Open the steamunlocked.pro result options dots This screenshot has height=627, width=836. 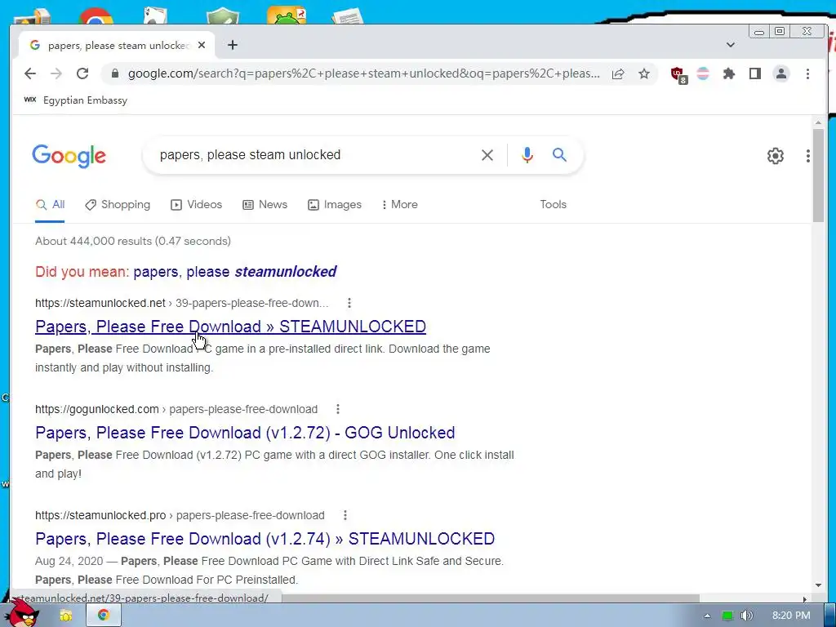345,516
